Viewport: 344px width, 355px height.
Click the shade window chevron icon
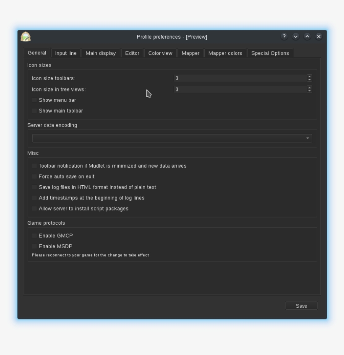click(296, 36)
